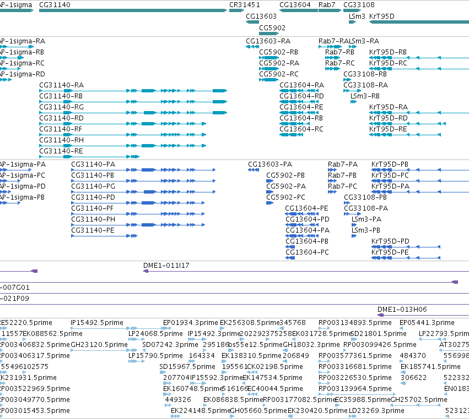Click the CG31140-PE protein label
Image resolution: width=469 pixels, height=419 pixels.
coord(93,231)
